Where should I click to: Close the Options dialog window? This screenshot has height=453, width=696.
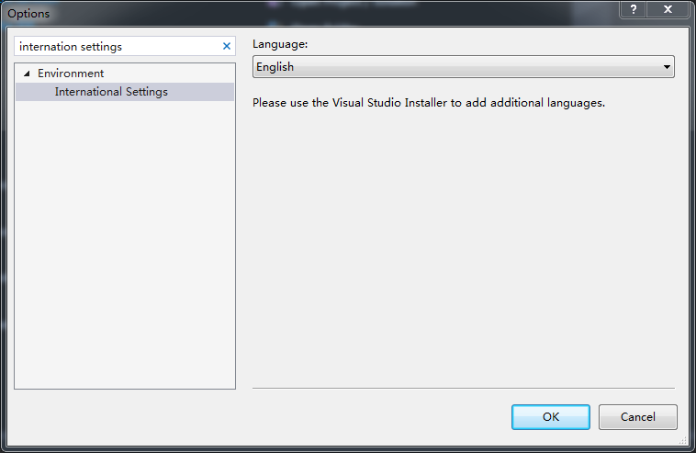click(669, 9)
